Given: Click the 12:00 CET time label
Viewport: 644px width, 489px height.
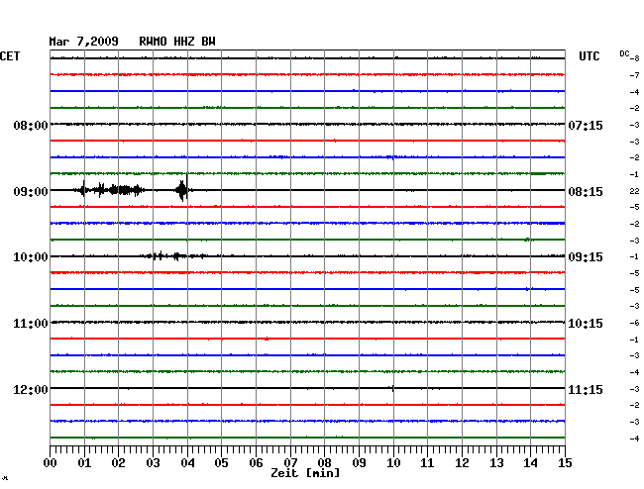Looking at the screenshot, I should pos(31,389).
